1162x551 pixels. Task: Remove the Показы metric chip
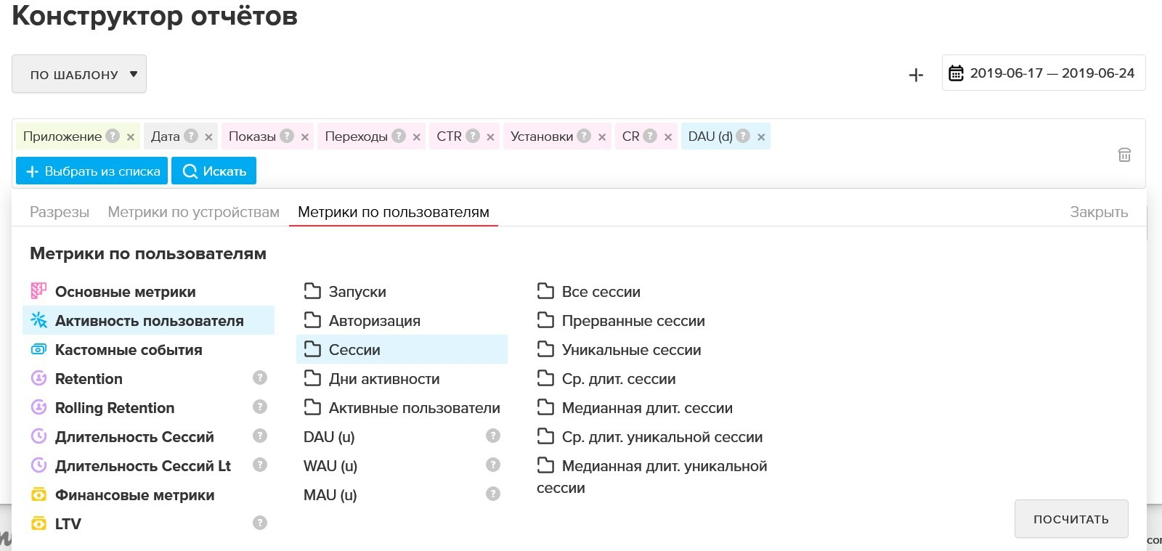pos(305,136)
